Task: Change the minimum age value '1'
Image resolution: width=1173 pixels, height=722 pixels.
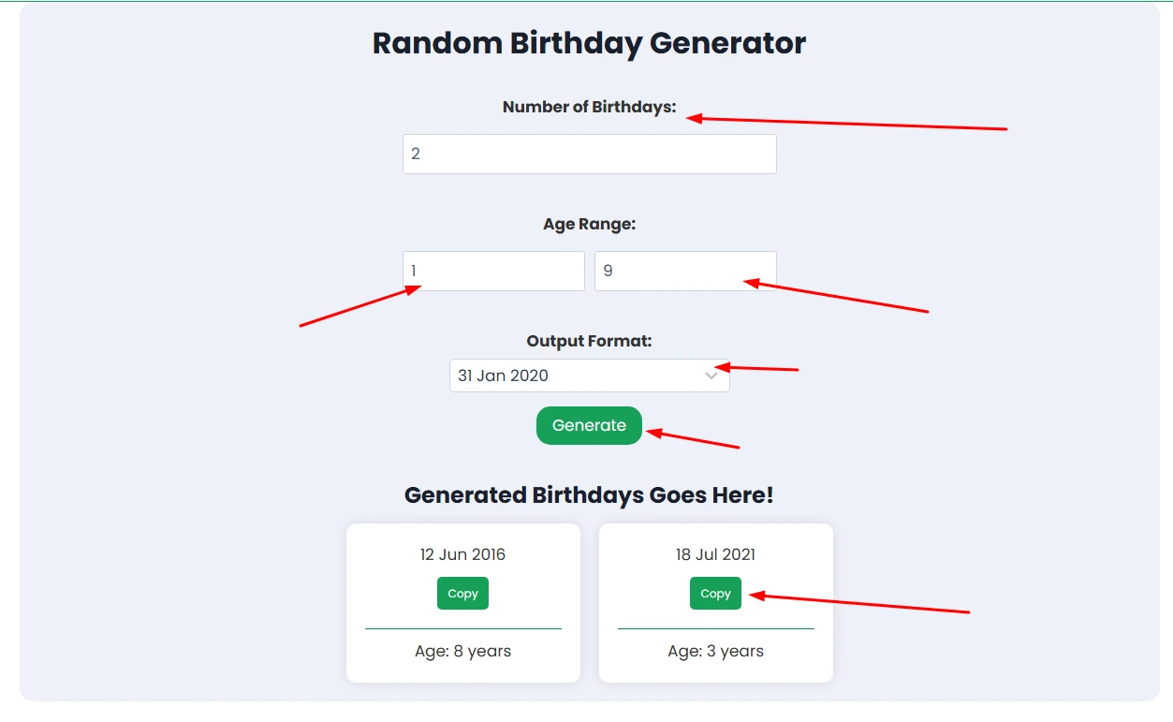Action: pyautogui.click(x=493, y=271)
